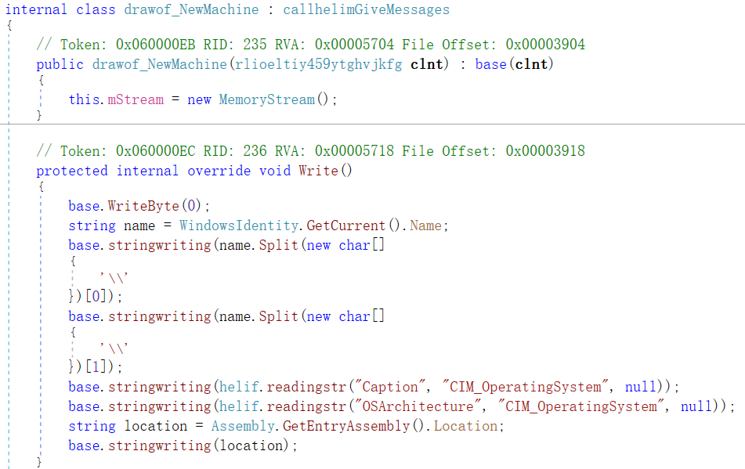Click the 'string name' variable declaration

click(112, 225)
